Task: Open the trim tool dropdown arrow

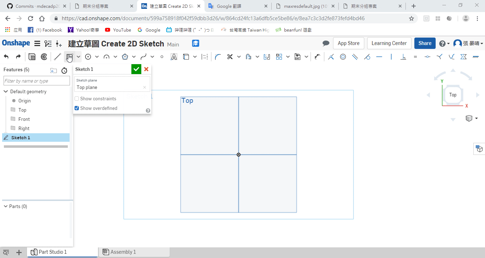Action: pyautogui.click(x=239, y=57)
